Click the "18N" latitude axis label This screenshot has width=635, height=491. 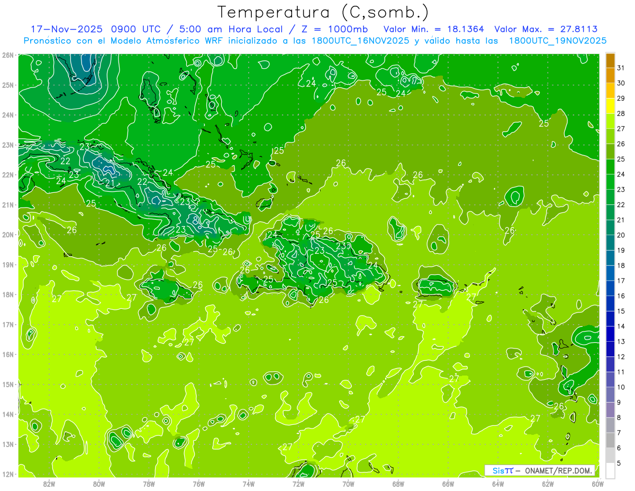(x=8, y=294)
